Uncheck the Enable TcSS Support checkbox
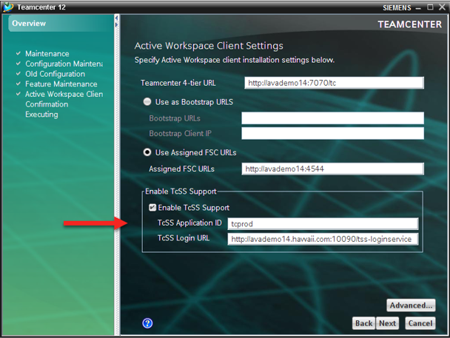Screen dimensions: 450x338 (x=152, y=208)
